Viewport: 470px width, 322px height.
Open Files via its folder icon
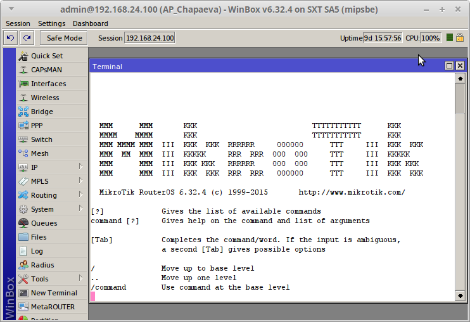[23, 237]
